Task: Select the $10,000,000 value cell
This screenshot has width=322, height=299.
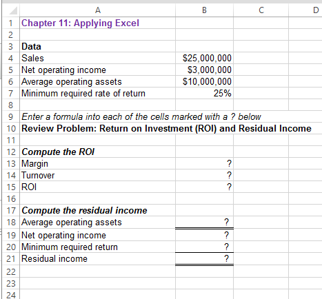Action: pos(204,81)
